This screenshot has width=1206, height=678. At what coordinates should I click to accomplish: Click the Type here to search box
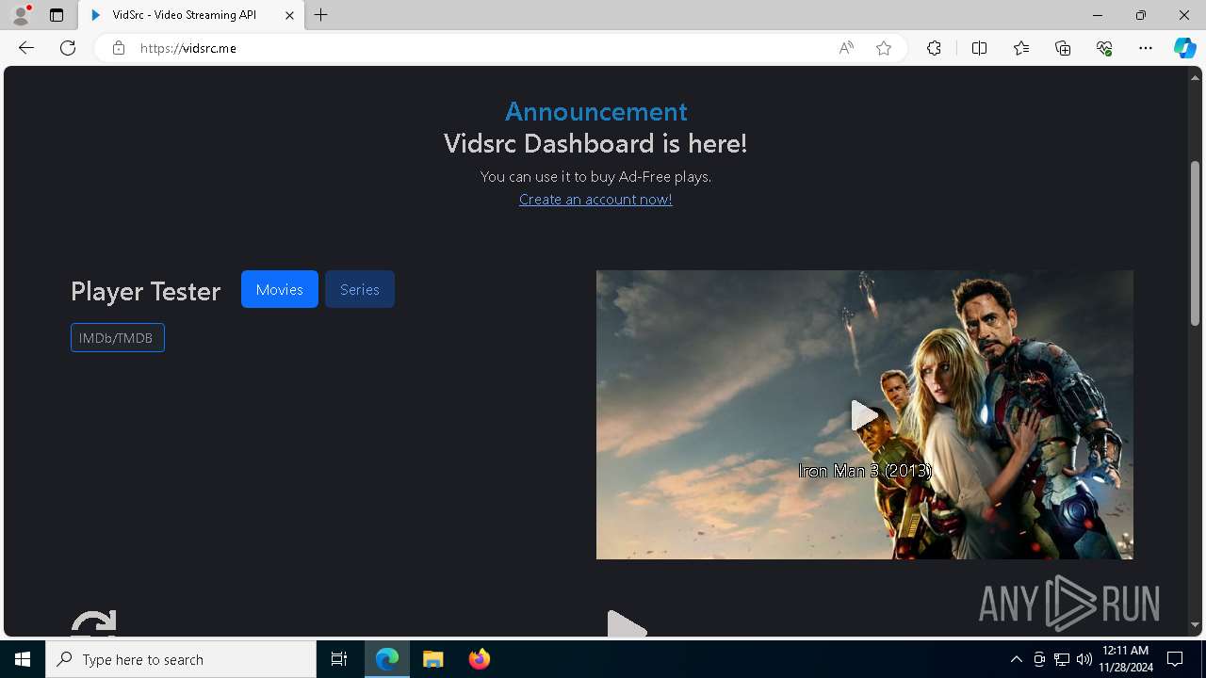181,659
